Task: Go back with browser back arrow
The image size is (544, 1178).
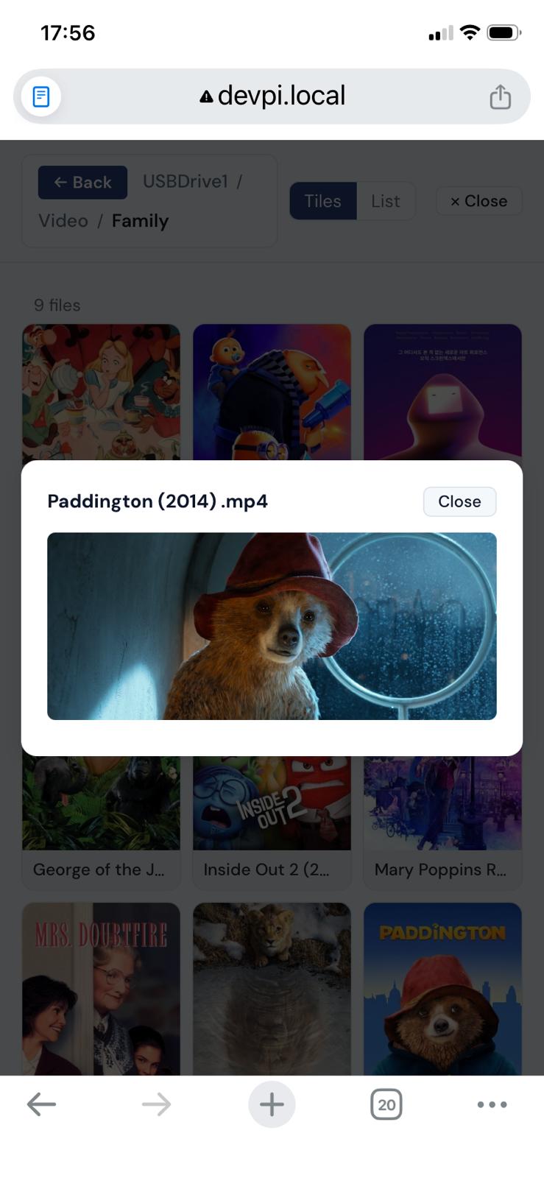Action: pyautogui.click(x=41, y=1104)
